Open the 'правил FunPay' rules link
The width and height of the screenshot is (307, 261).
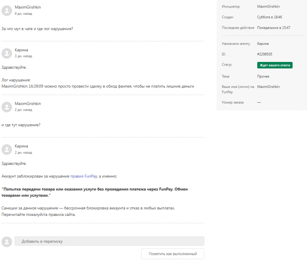coord(84,176)
